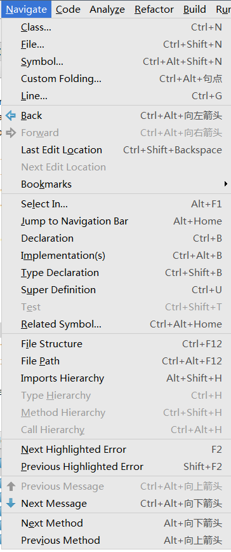This screenshot has width=231, height=552.
Task: Jump to Previous Highlighted Error
Action: click(x=115, y=467)
